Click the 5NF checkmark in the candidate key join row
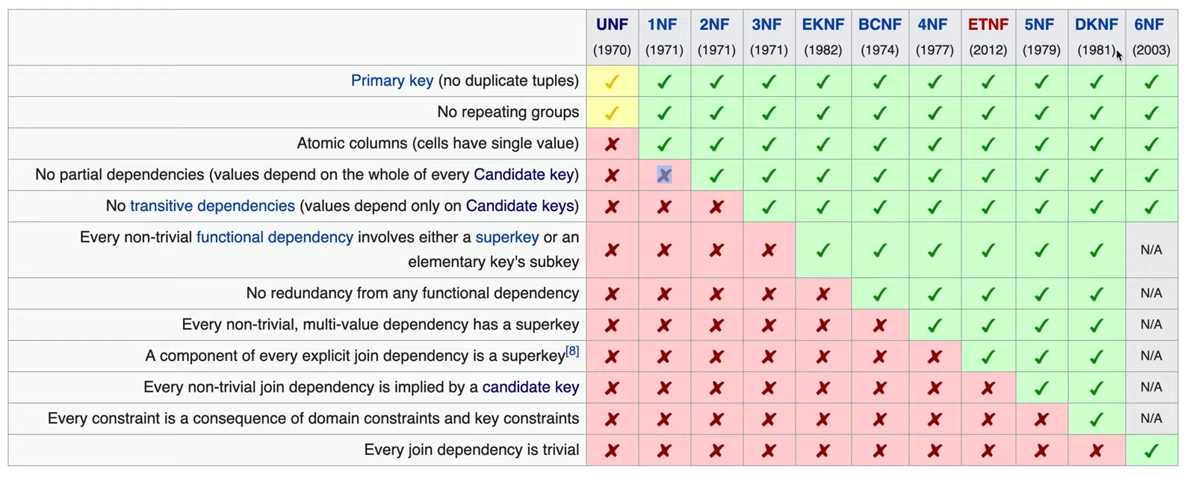The image size is (1190, 478). coord(1041,388)
